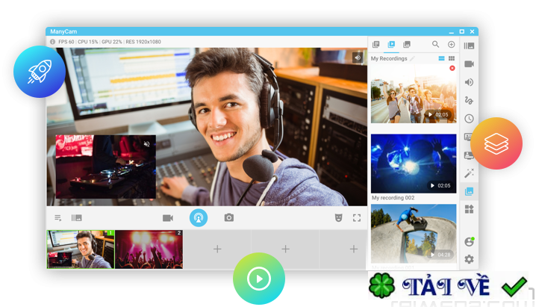Select preset 2 concert thumbnail
Viewport: 536px width, 307px height.
click(149, 249)
